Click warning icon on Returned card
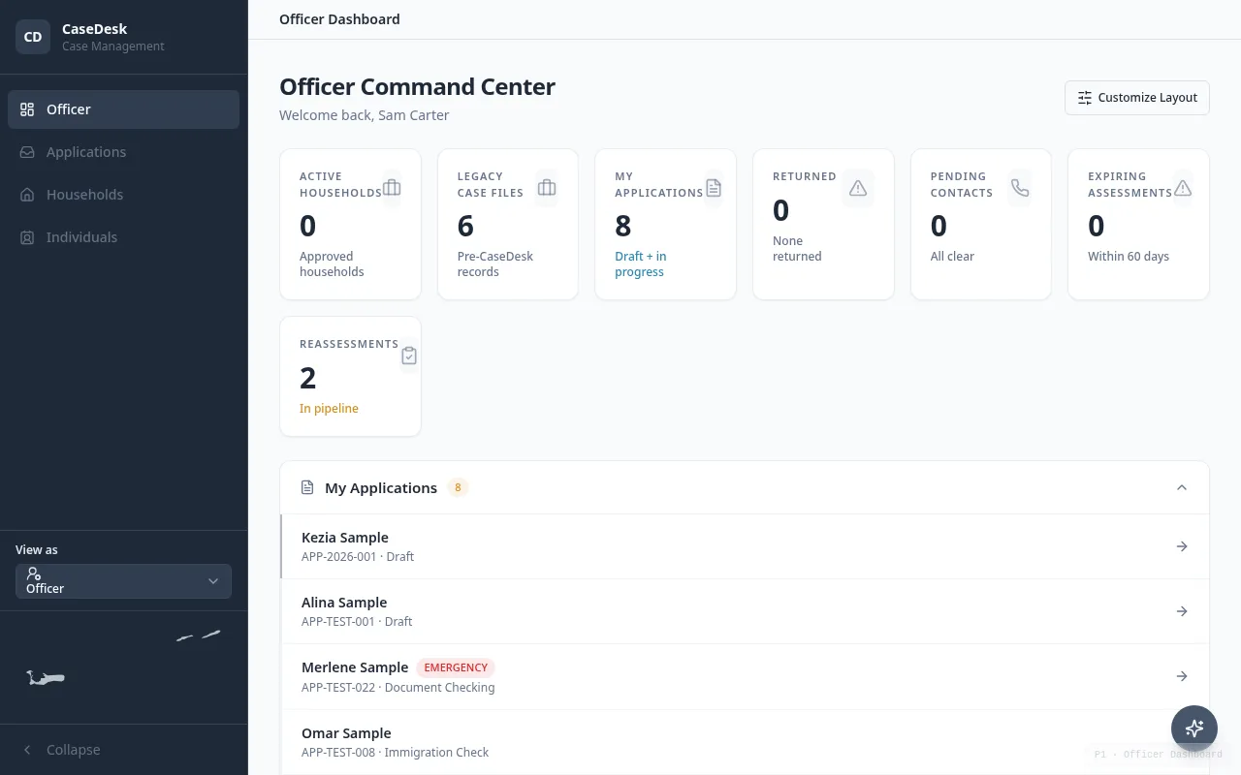This screenshot has width=1241, height=775. coord(858,188)
